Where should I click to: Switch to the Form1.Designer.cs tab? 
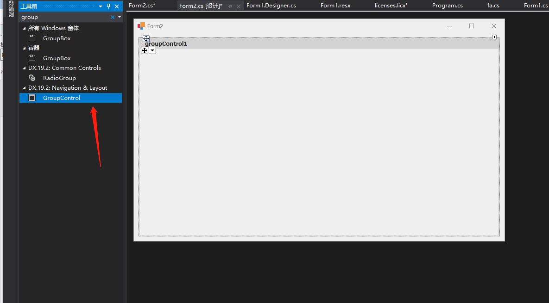[272, 6]
